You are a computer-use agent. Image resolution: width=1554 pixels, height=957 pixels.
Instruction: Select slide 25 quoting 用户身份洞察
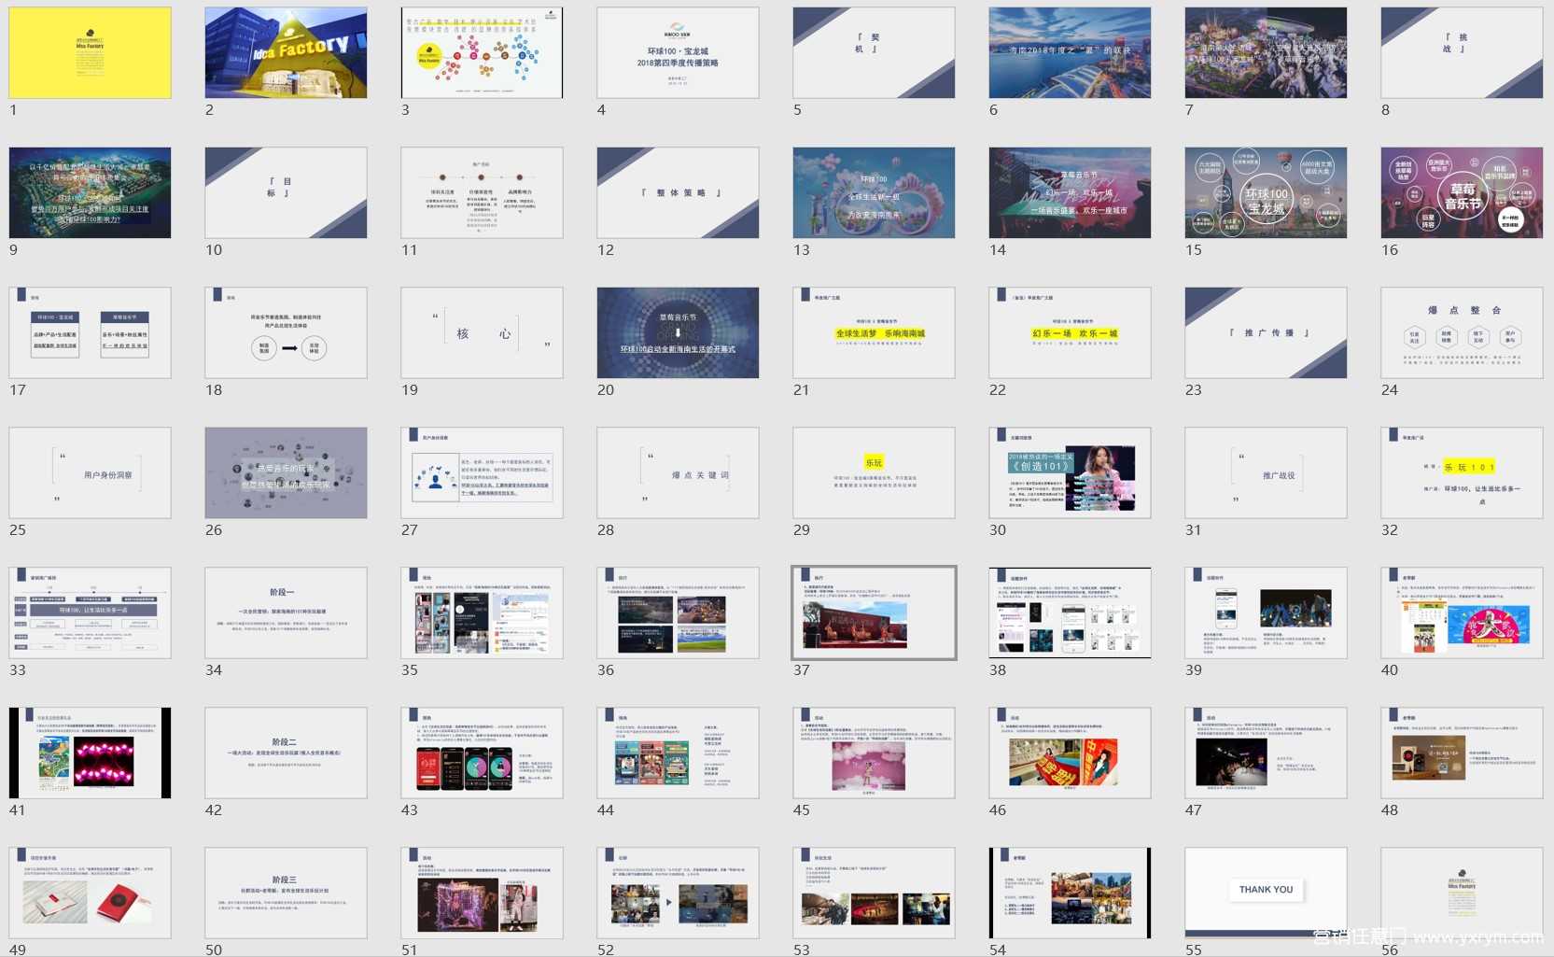point(90,472)
